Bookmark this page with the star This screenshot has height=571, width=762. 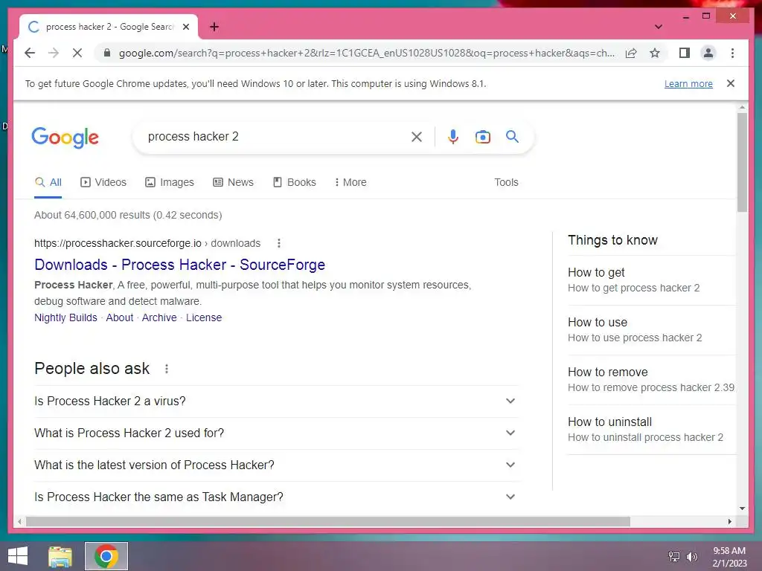[x=655, y=53]
